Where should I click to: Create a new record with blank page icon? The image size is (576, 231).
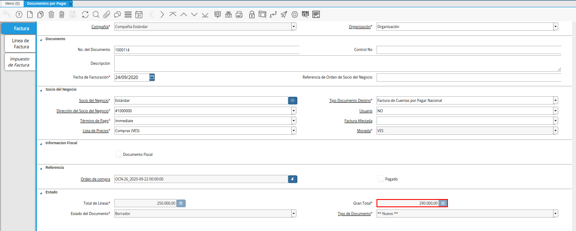30,14
